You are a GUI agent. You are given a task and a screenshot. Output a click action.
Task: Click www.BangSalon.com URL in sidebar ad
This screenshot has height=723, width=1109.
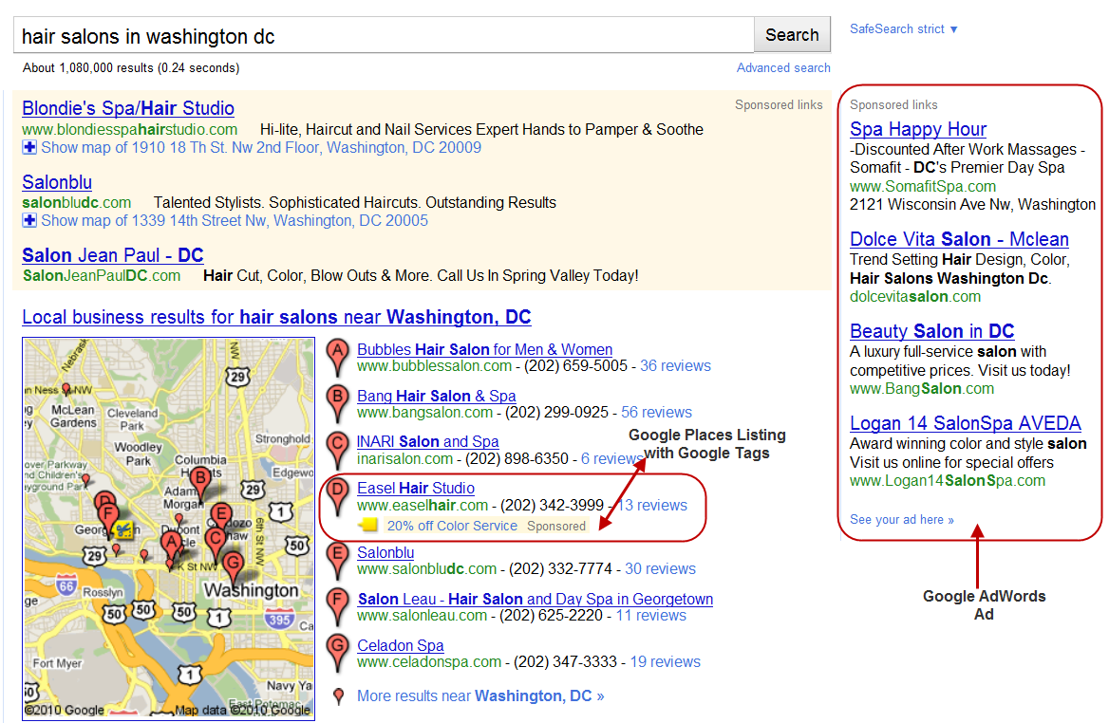pos(922,389)
